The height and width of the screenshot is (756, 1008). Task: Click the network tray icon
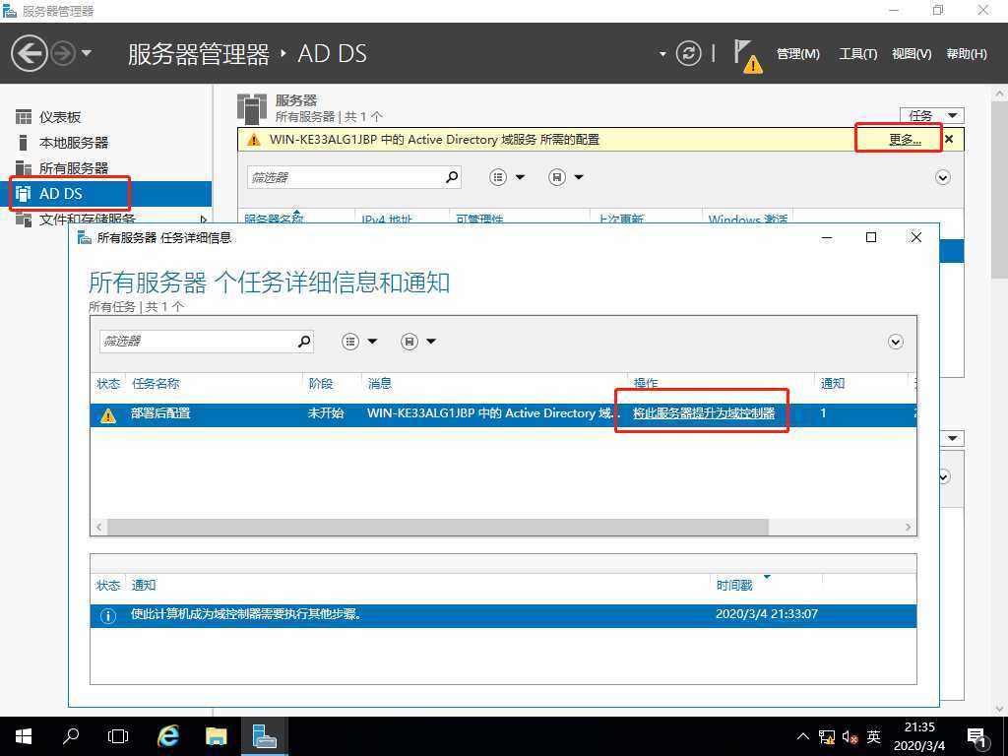pos(827,736)
